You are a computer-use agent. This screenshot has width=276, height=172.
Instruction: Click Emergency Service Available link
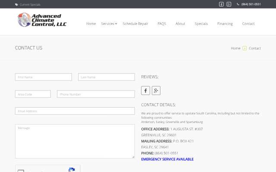[167, 159]
